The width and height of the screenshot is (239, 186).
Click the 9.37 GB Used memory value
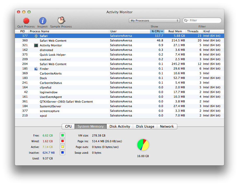point(48,158)
